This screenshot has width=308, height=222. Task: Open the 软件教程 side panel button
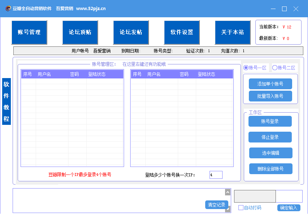(x=6, y=101)
